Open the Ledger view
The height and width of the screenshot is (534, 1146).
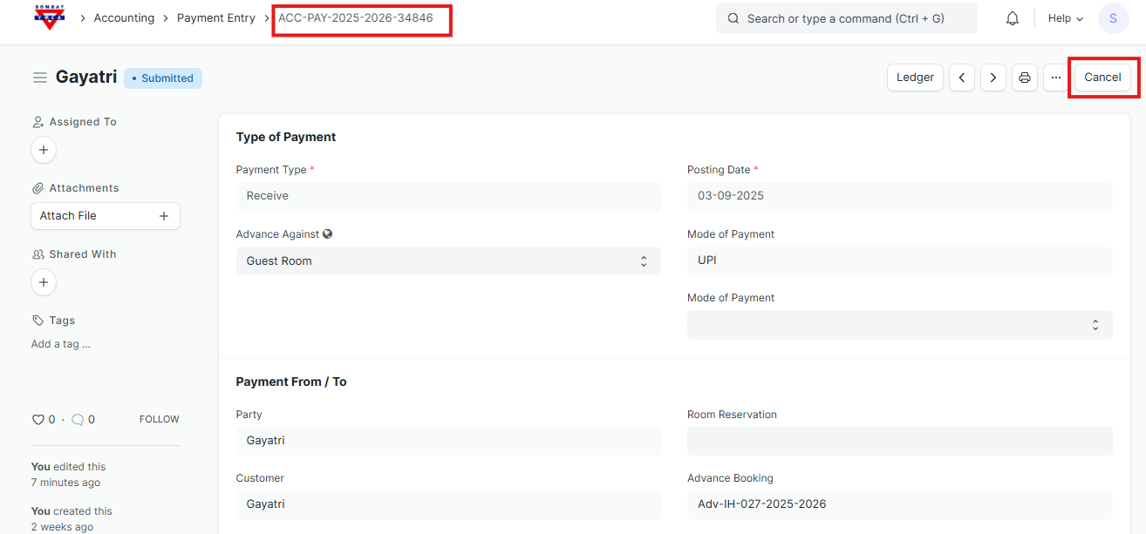[915, 78]
